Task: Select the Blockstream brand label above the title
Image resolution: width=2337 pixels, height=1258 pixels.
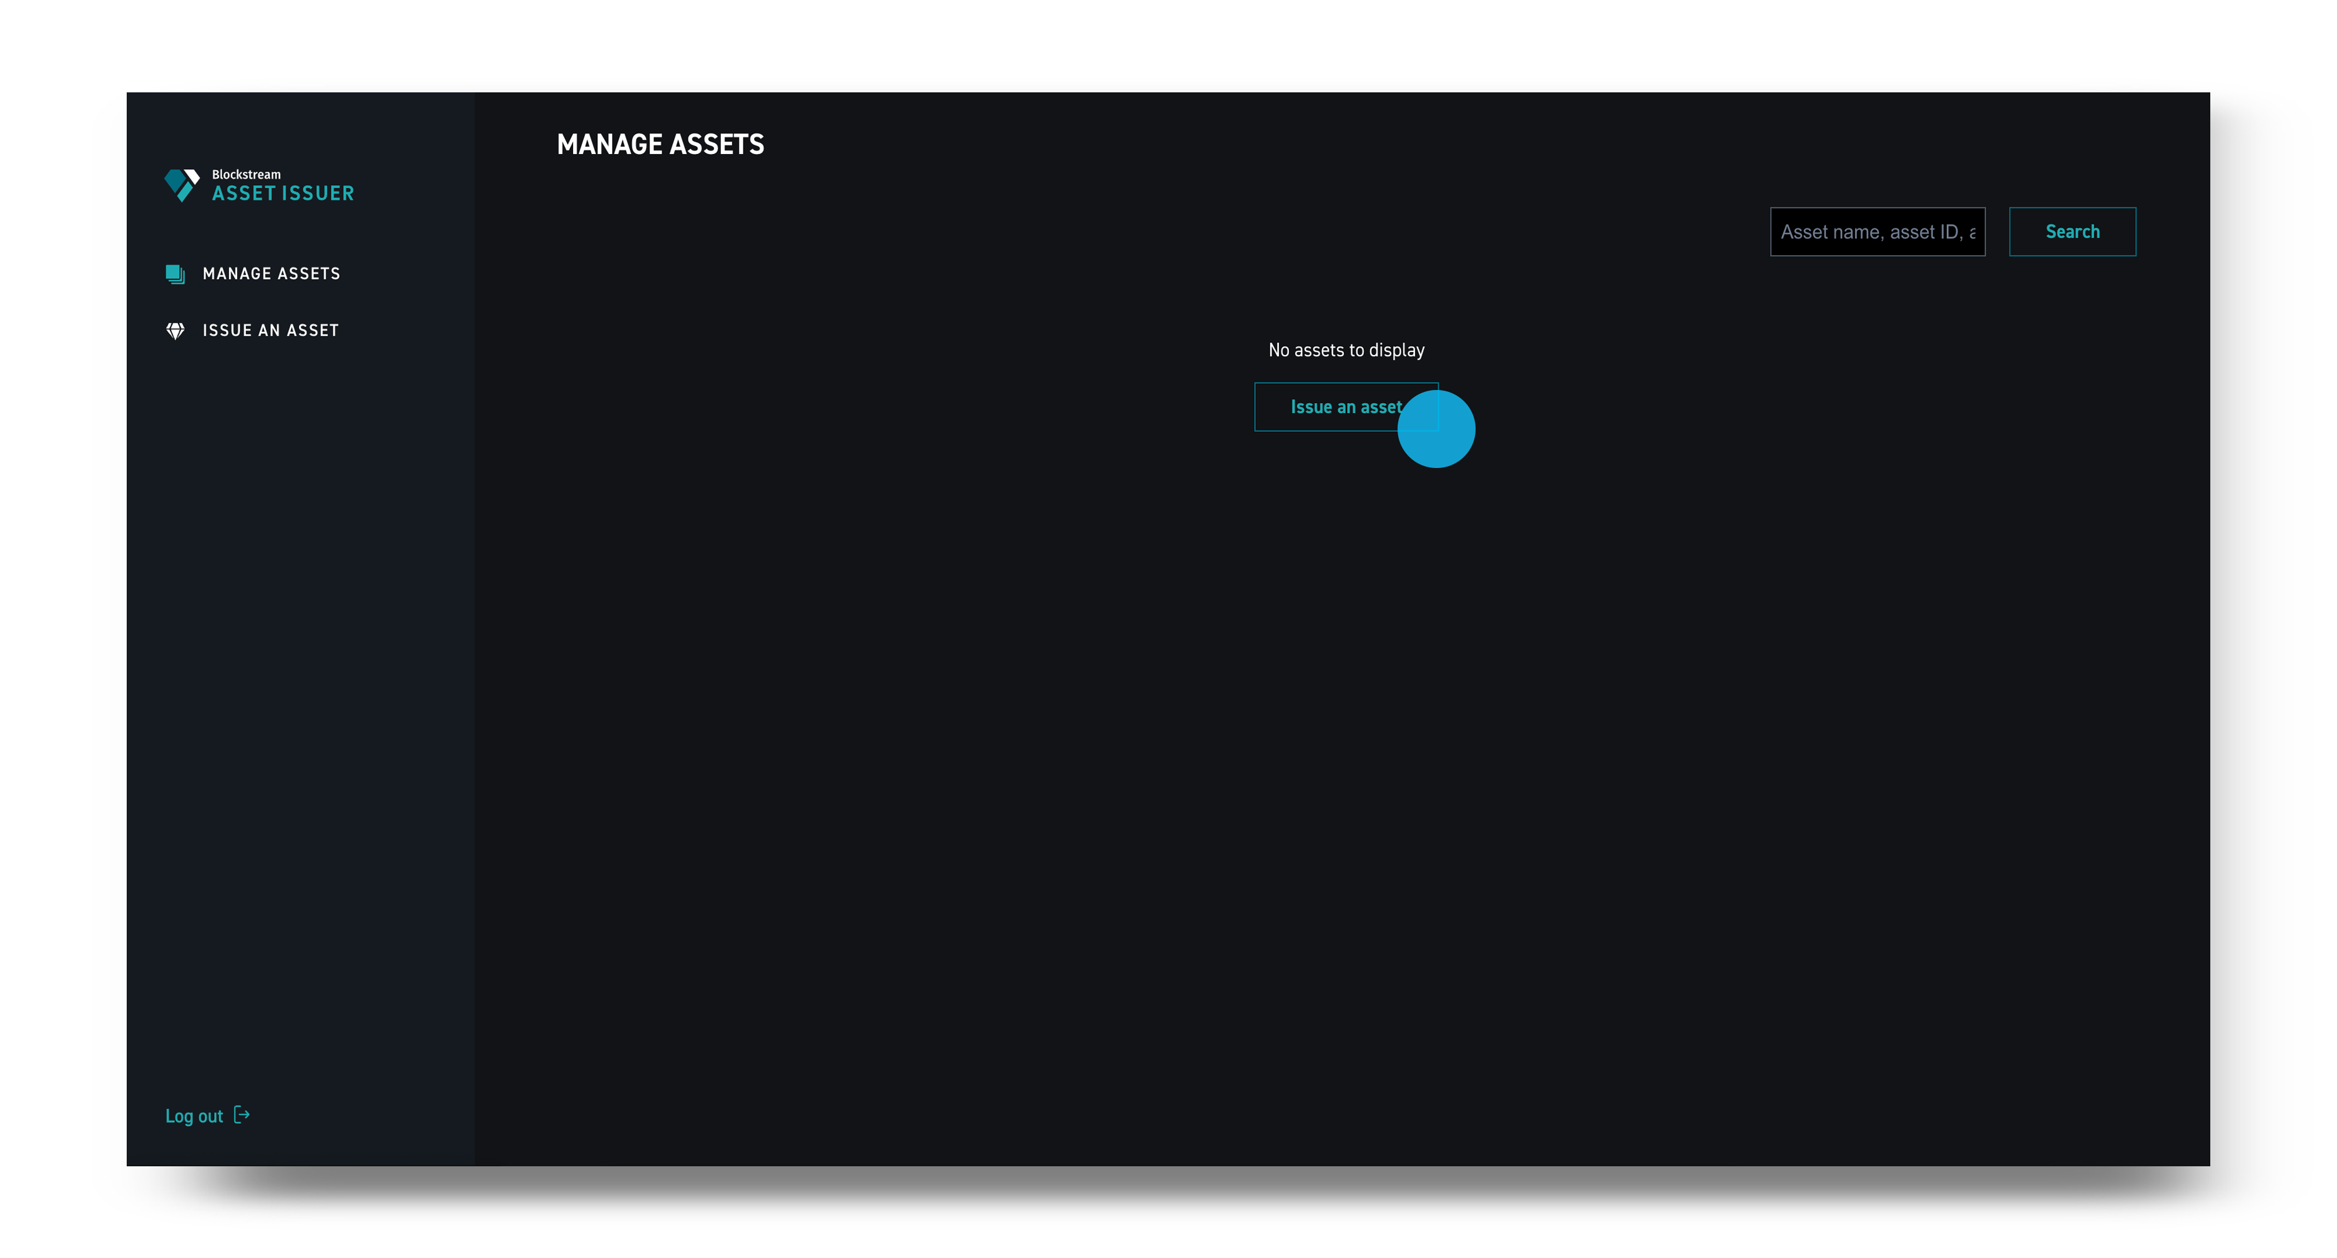Action: [x=245, y=174]
